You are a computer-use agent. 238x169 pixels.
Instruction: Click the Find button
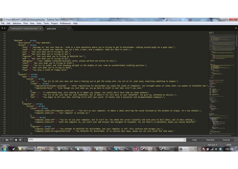(x=195, y=140)
